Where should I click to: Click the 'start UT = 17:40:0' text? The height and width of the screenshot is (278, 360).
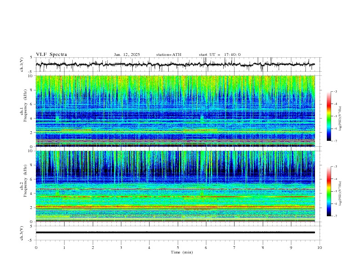tap(220, 55)
